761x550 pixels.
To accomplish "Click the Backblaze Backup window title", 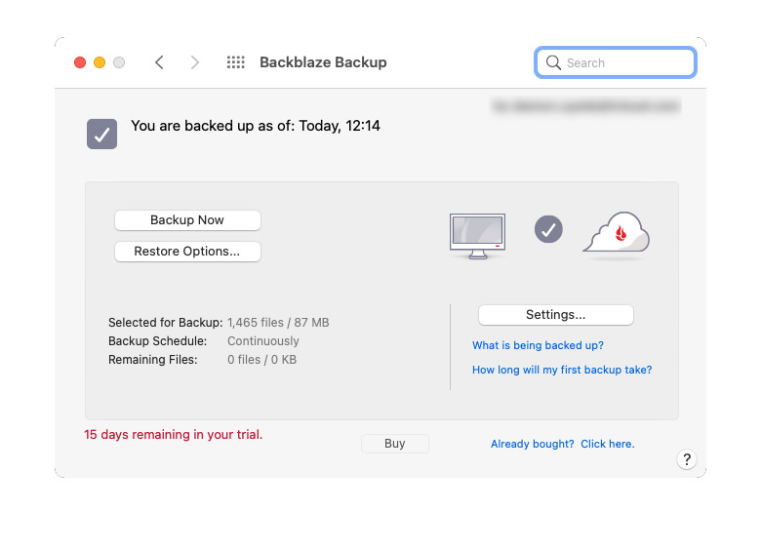I will point(323,62).
